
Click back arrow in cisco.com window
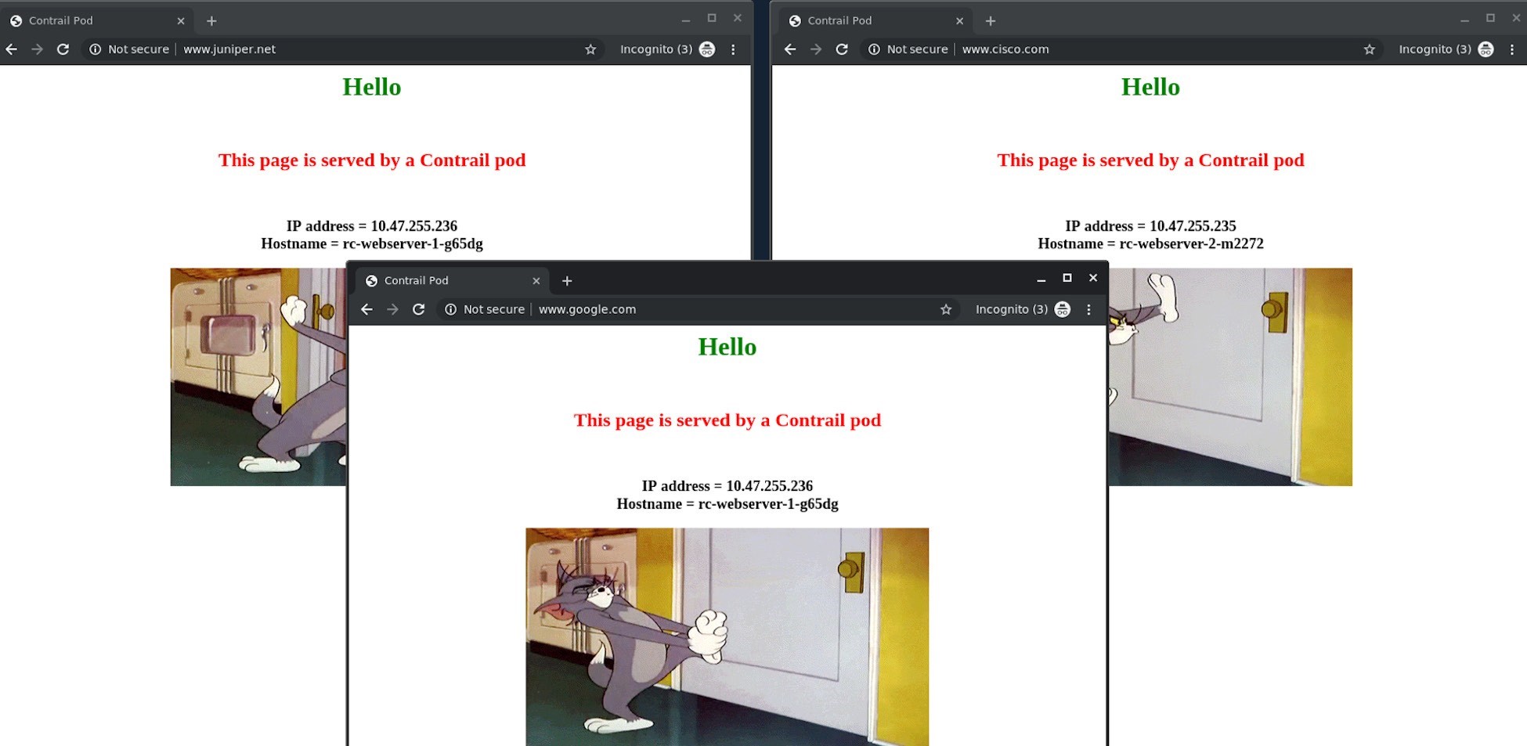click(x=790, y=49)
